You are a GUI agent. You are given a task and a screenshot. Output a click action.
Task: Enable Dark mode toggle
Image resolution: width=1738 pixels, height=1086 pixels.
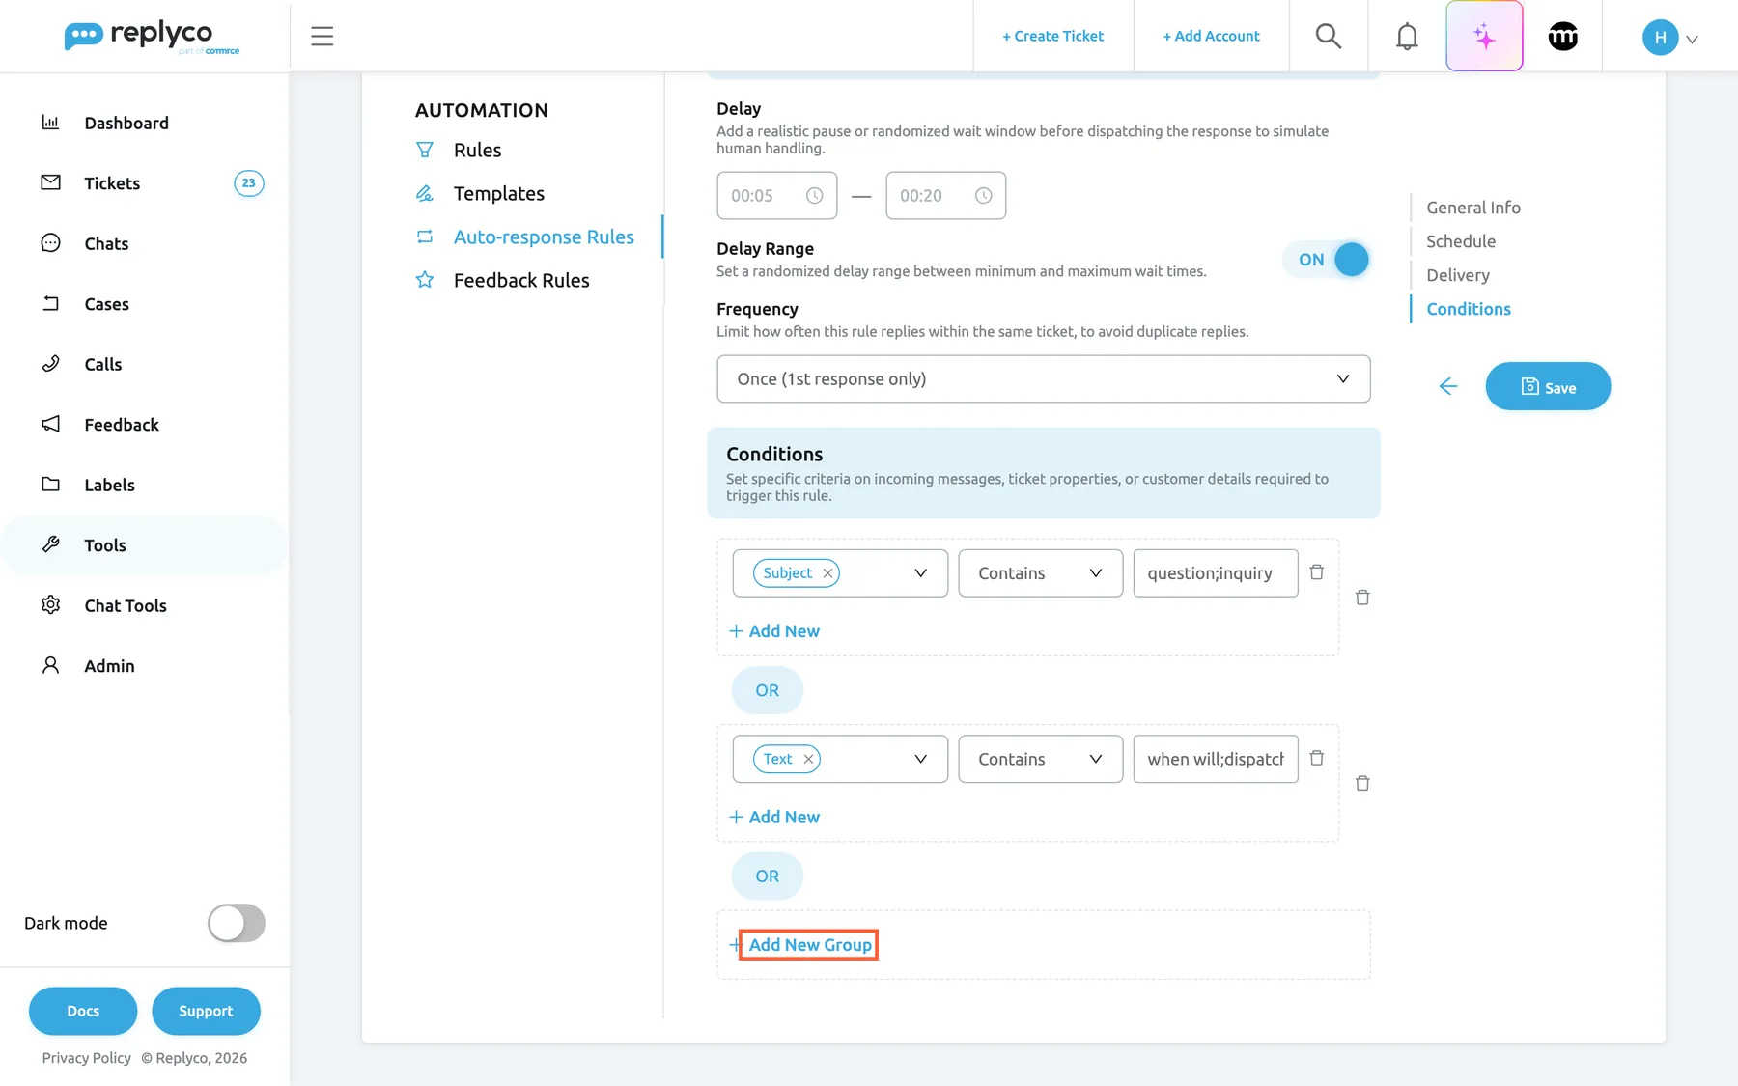[237, 923]
